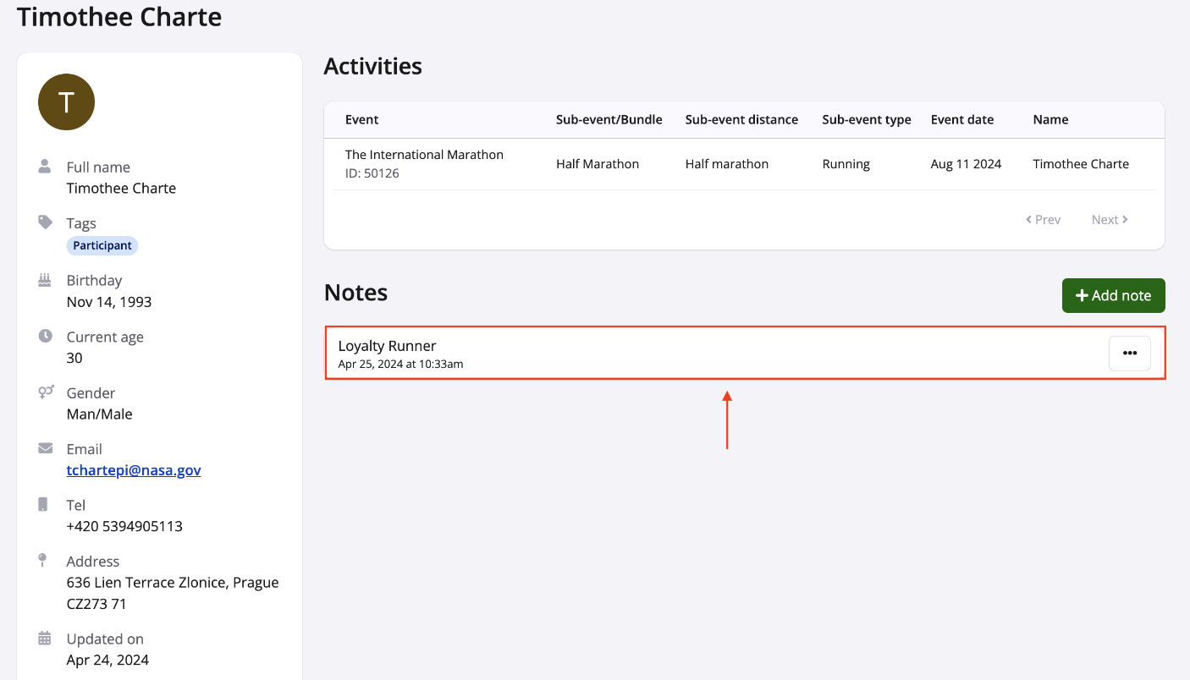Open the three-dot menu on Loyalty Runner note

(x=1129, y=354)
